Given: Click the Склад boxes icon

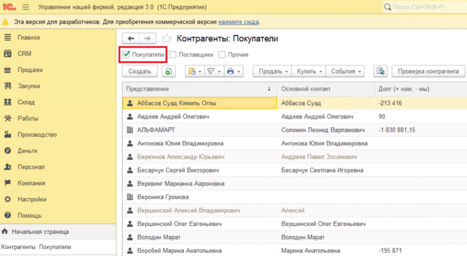Looking at the screenshot, I should 8,102.
